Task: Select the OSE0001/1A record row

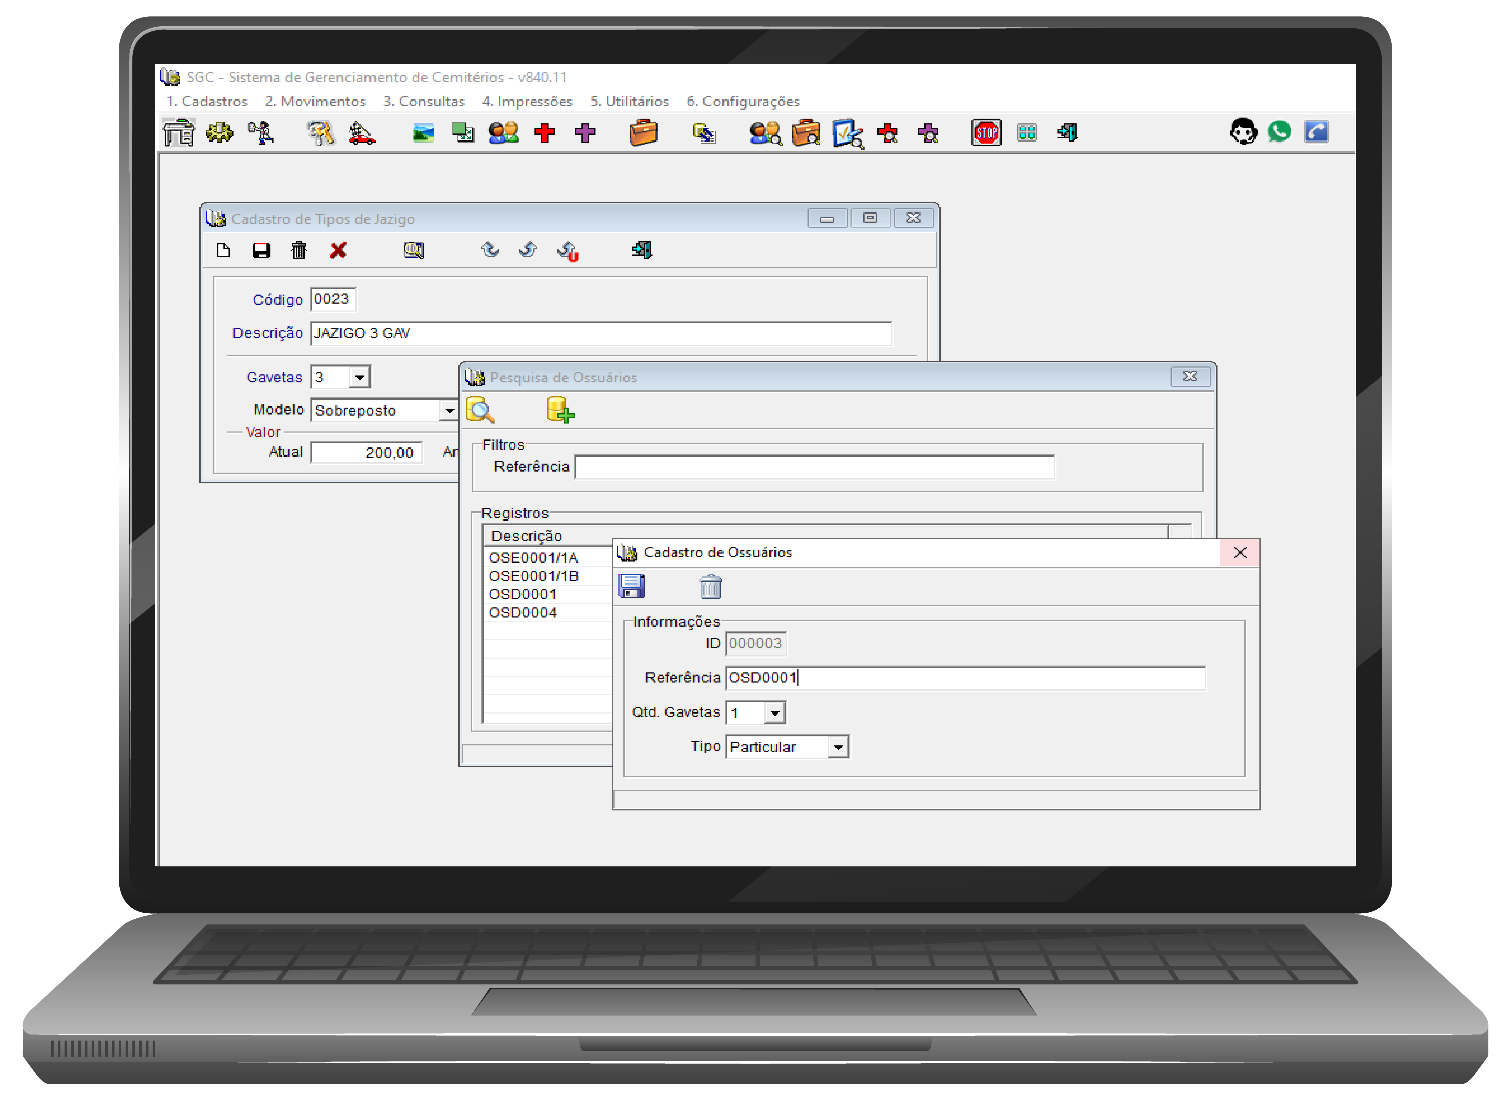Action: pyautogui.click(x=548, y=558)
